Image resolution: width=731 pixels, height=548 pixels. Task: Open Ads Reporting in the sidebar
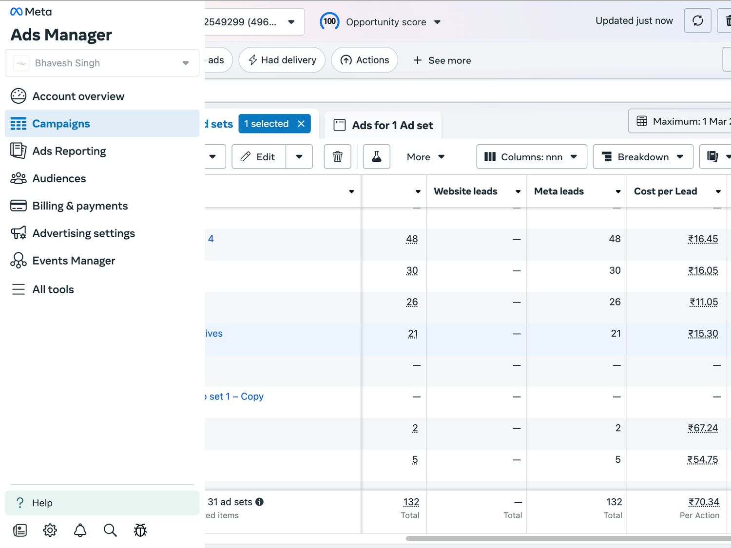click(69, 151)
